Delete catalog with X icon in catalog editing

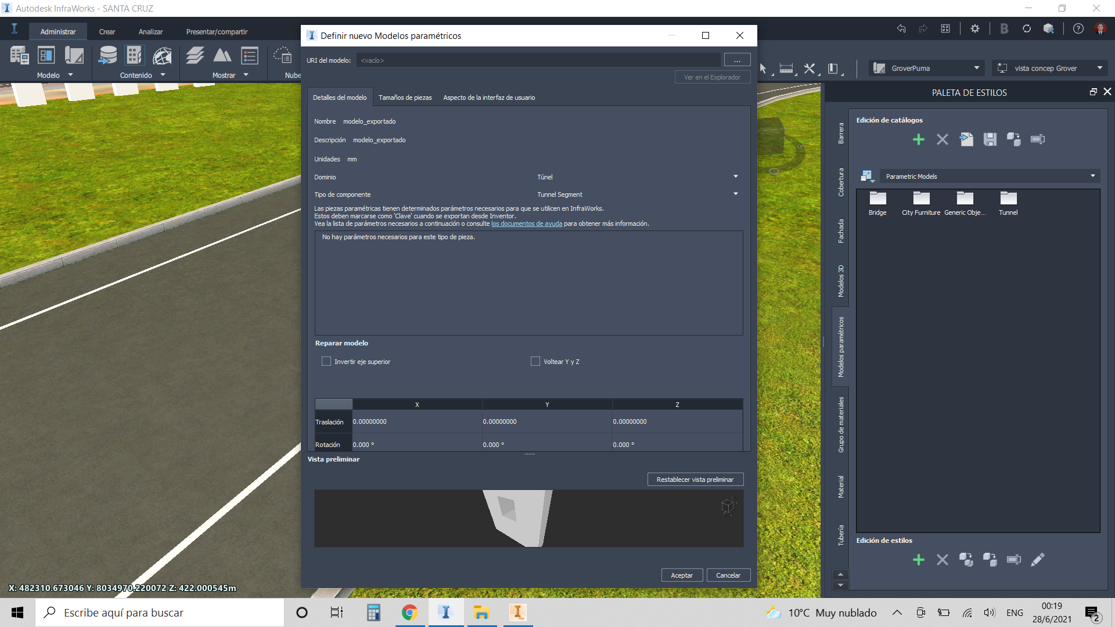coord(943,139)
